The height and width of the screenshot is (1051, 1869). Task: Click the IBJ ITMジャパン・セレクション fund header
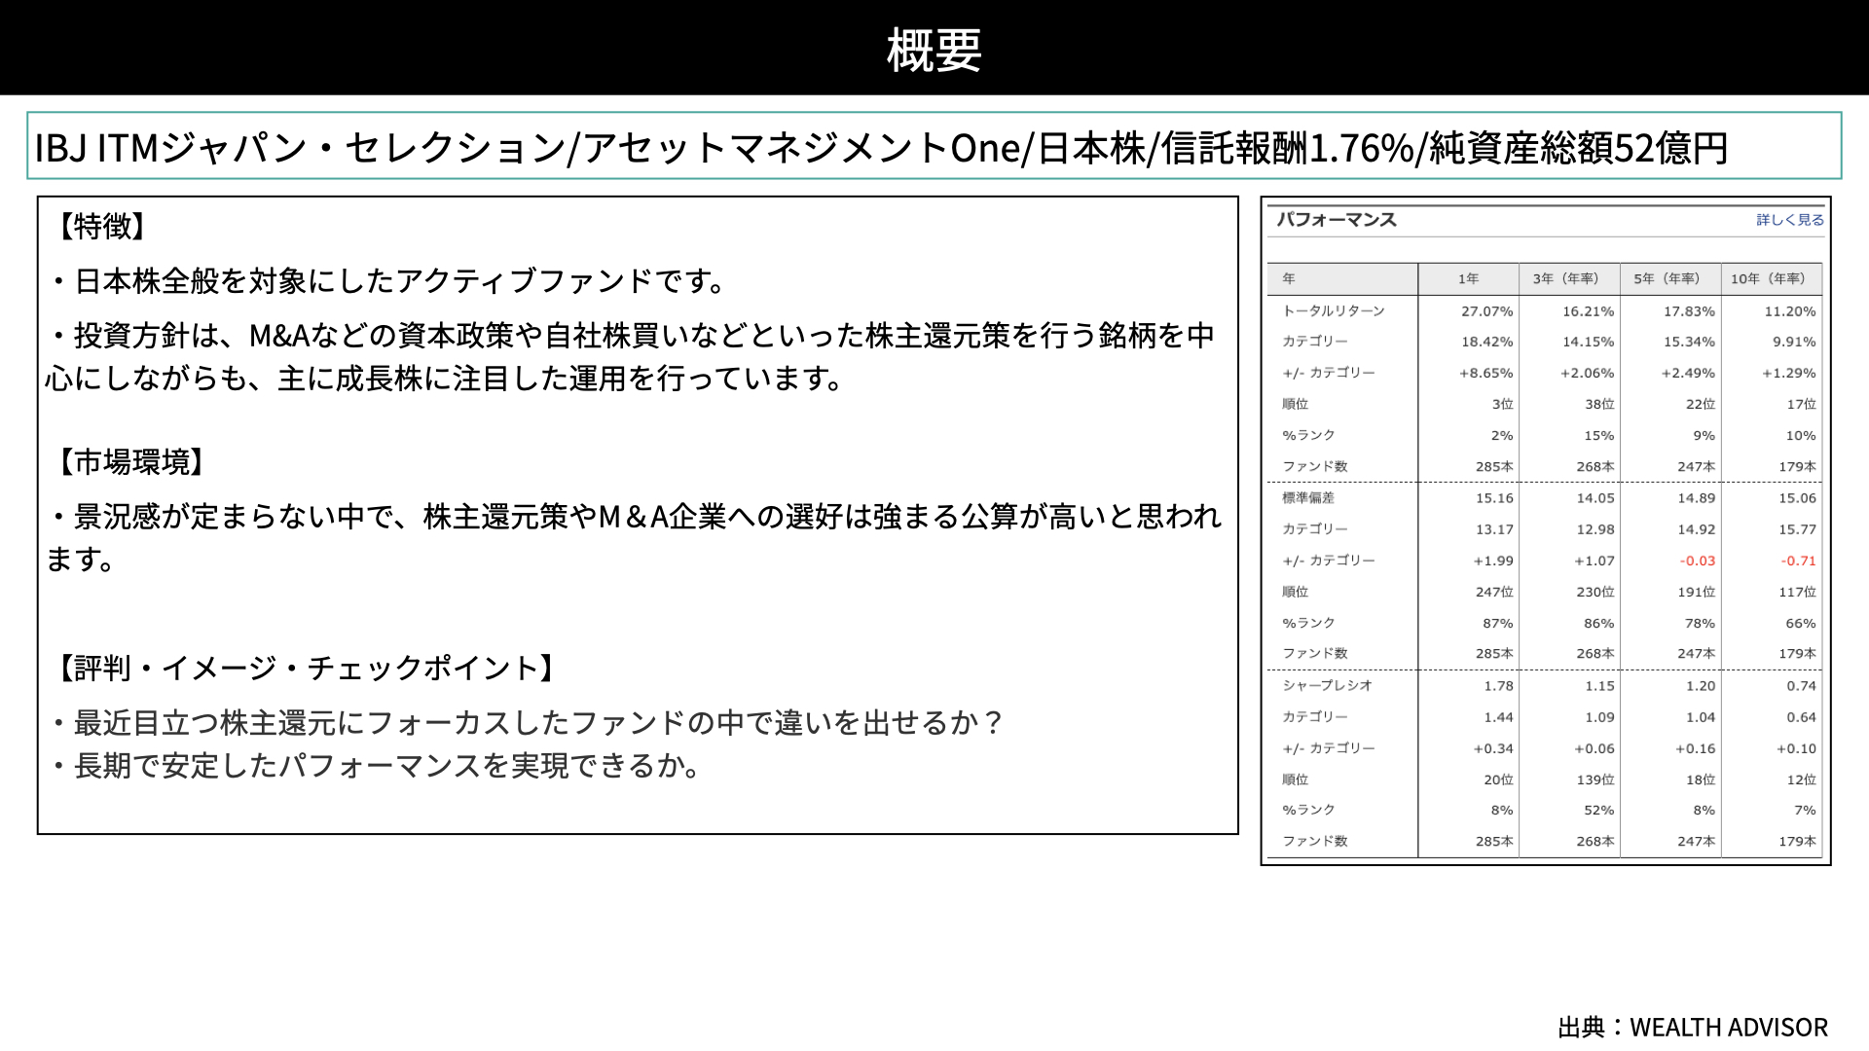882,148
